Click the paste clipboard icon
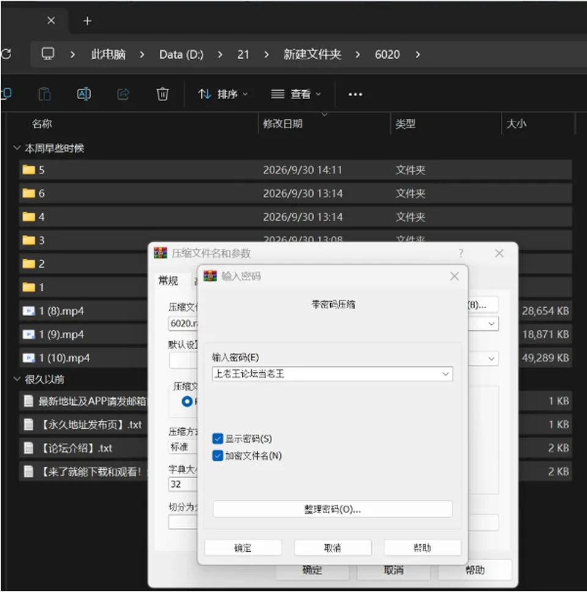This screenshot has width=587, height=592. tap(45, 94)
